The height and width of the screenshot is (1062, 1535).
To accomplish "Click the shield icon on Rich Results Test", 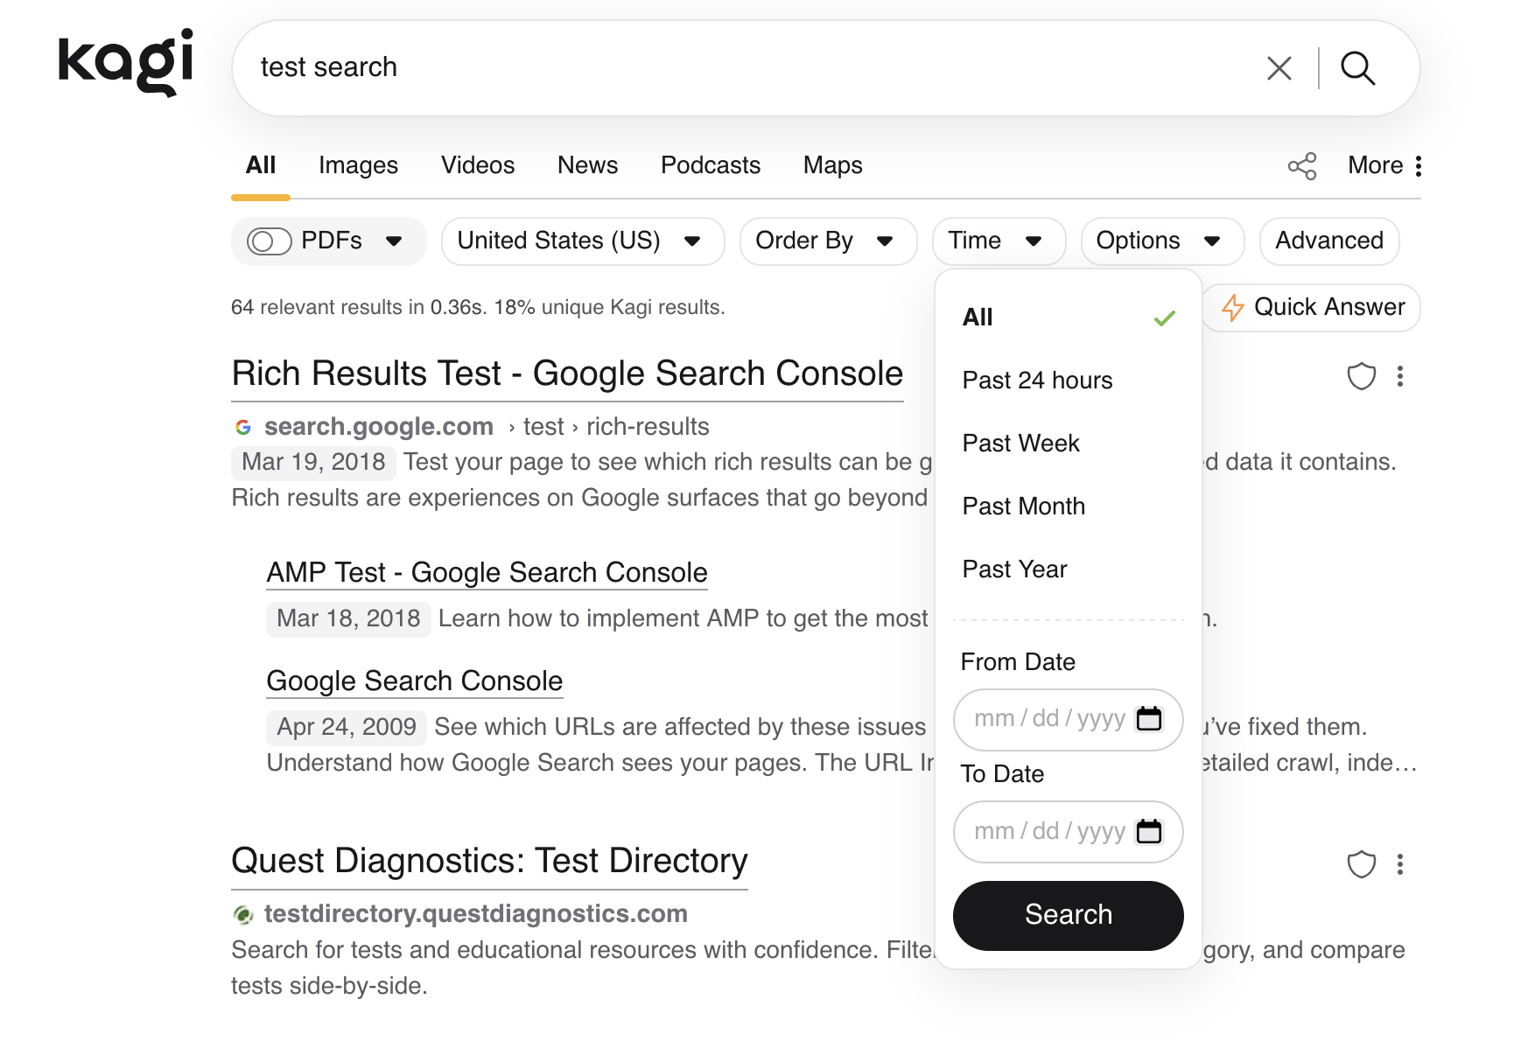I will [x=1363, y=377].
